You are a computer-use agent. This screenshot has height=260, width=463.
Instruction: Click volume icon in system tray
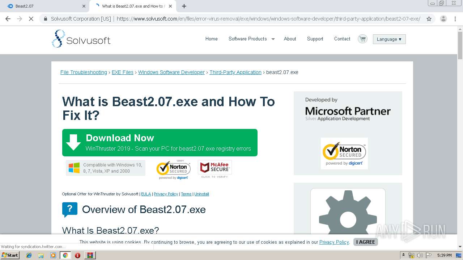tap(420, 255)
